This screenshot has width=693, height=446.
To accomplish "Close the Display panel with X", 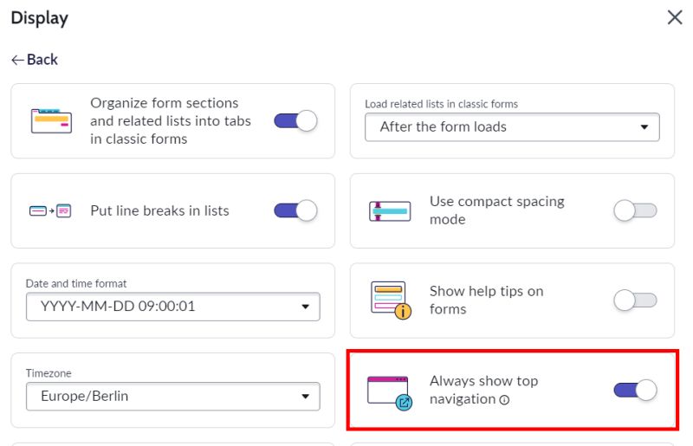I will pos(675,17).
